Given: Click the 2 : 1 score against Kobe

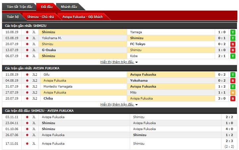Looking at the screenshot, I should tap(222, 56).
